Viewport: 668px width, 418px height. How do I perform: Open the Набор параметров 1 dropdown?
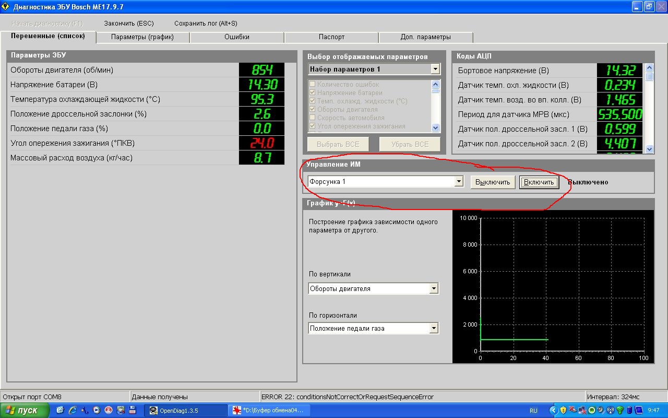[x=435, y=69]
